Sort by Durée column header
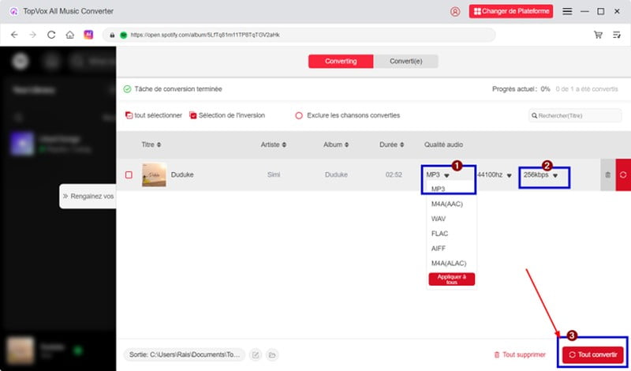This screenshot has width=631, height=371. click(x=391, y=144)
